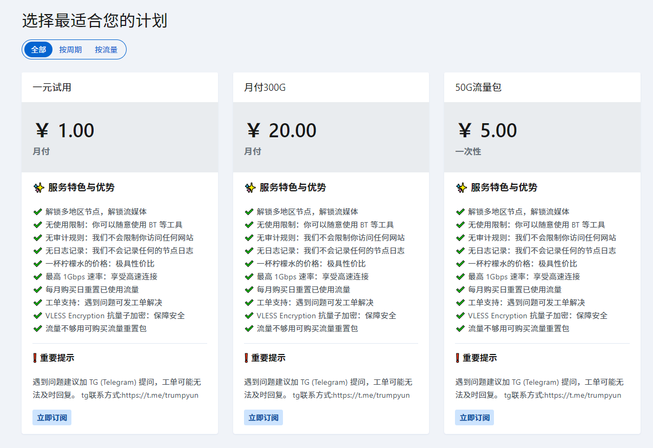Click the sparkle icon in the 一元试用 card
This screenshot has height=448, width=653.
pos(38,188)
